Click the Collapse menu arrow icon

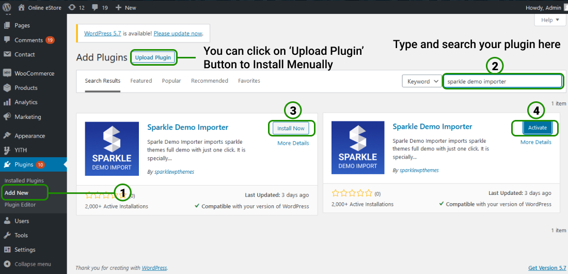click(7, 264)
